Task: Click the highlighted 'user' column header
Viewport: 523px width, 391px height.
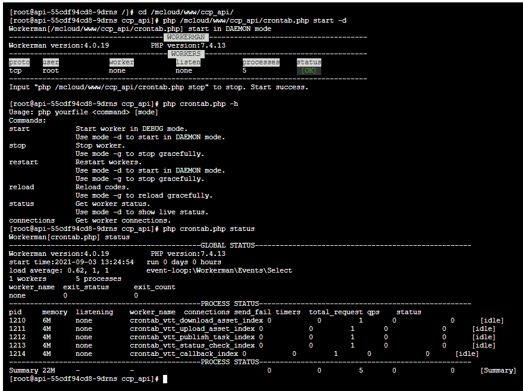Action: [x=51, y=62]
